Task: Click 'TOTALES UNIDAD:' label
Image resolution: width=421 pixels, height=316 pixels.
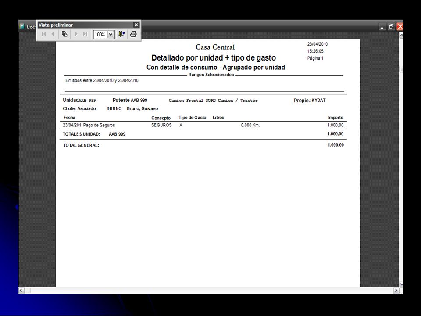Action: [x=82, y=134]
